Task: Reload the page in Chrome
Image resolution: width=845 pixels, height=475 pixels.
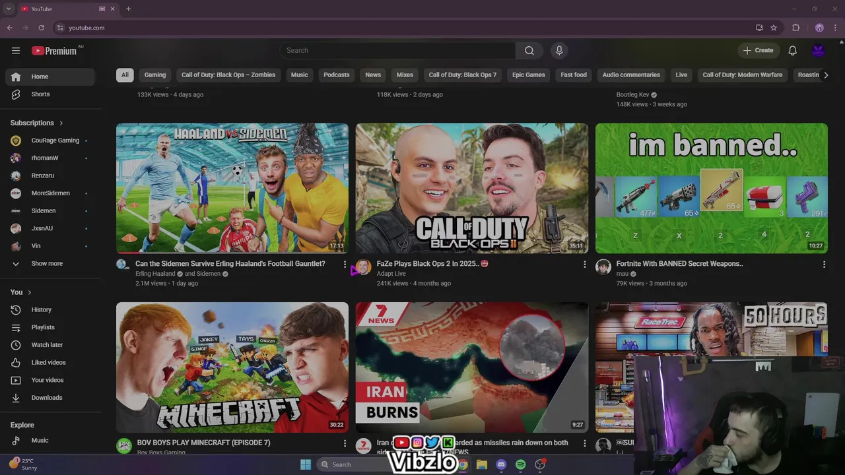Action: (41, 28)
